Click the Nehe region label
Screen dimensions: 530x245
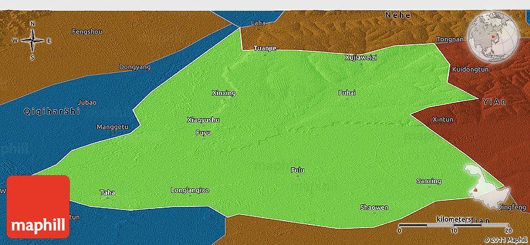click(x=398, y=15)
